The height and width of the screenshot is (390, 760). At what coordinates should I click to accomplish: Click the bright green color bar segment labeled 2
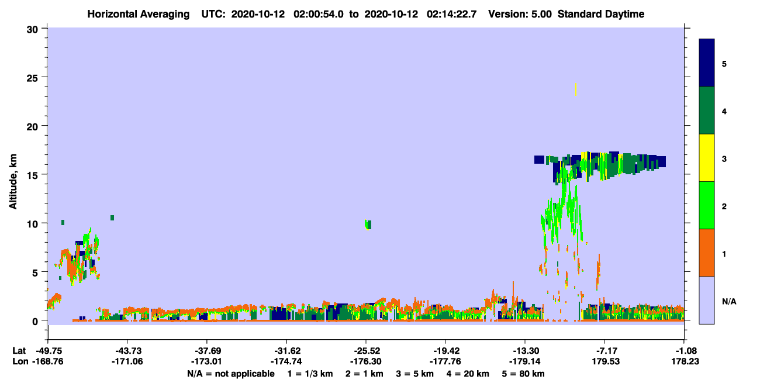click(x=707, y=205)
